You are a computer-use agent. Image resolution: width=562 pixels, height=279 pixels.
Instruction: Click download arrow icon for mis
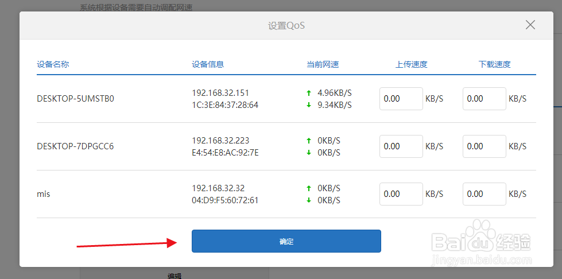pyautogui.click(x=309, y=200)
